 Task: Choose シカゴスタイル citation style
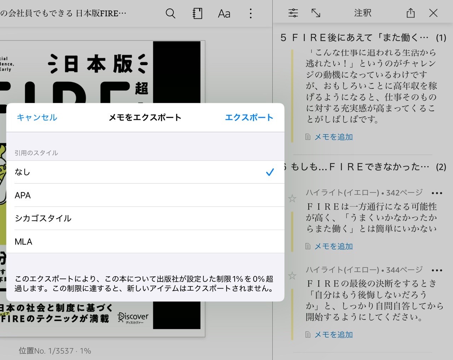pos(145,218)
